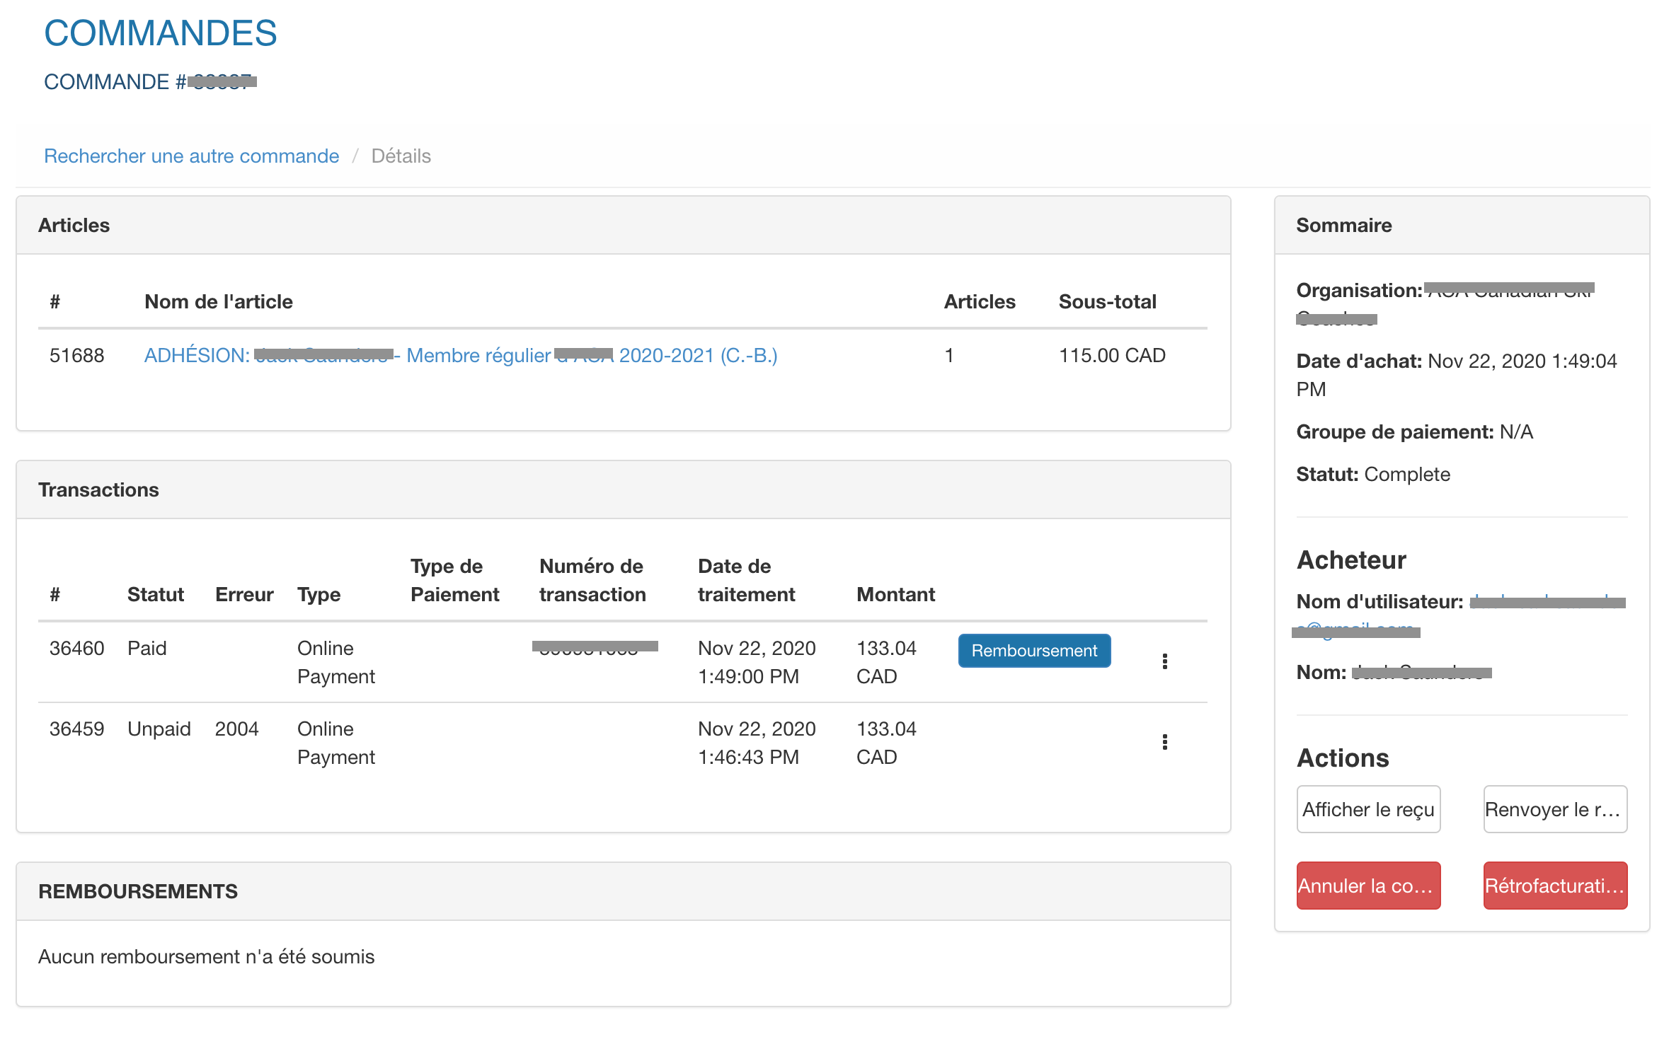Viewport: 1669px width, 1044px height.
Task: Click Afficher le reçu button
Action: pos(1367,809)
